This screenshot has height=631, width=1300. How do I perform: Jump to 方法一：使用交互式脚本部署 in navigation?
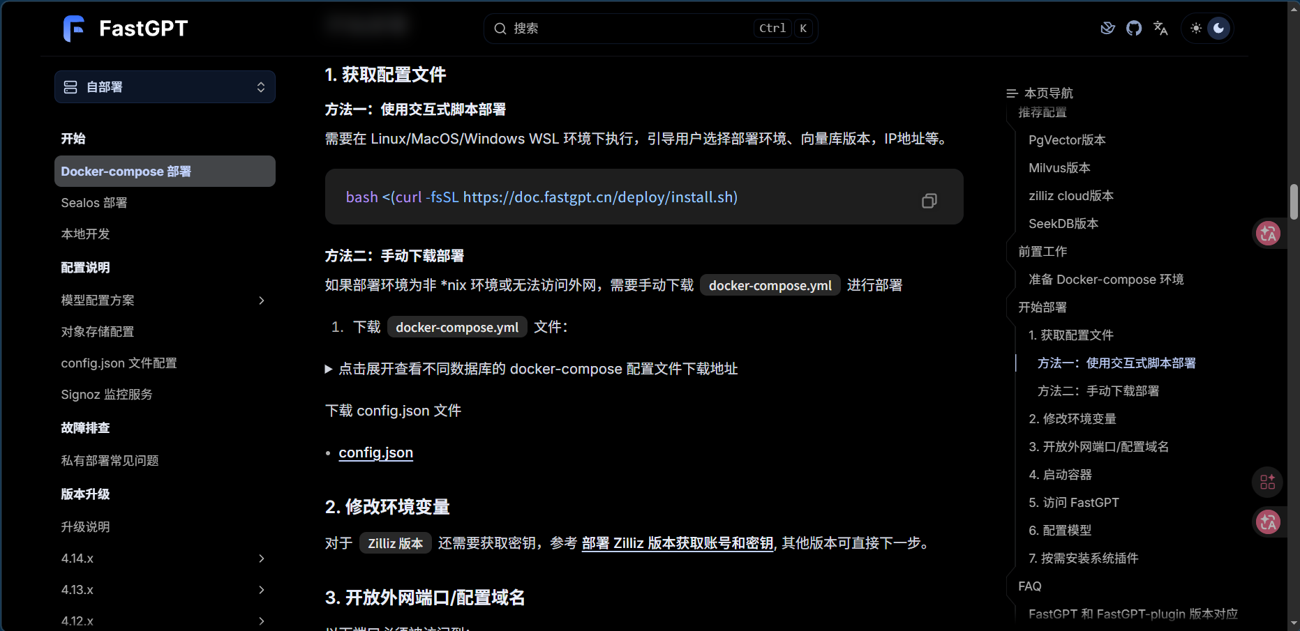[1116, 363]
